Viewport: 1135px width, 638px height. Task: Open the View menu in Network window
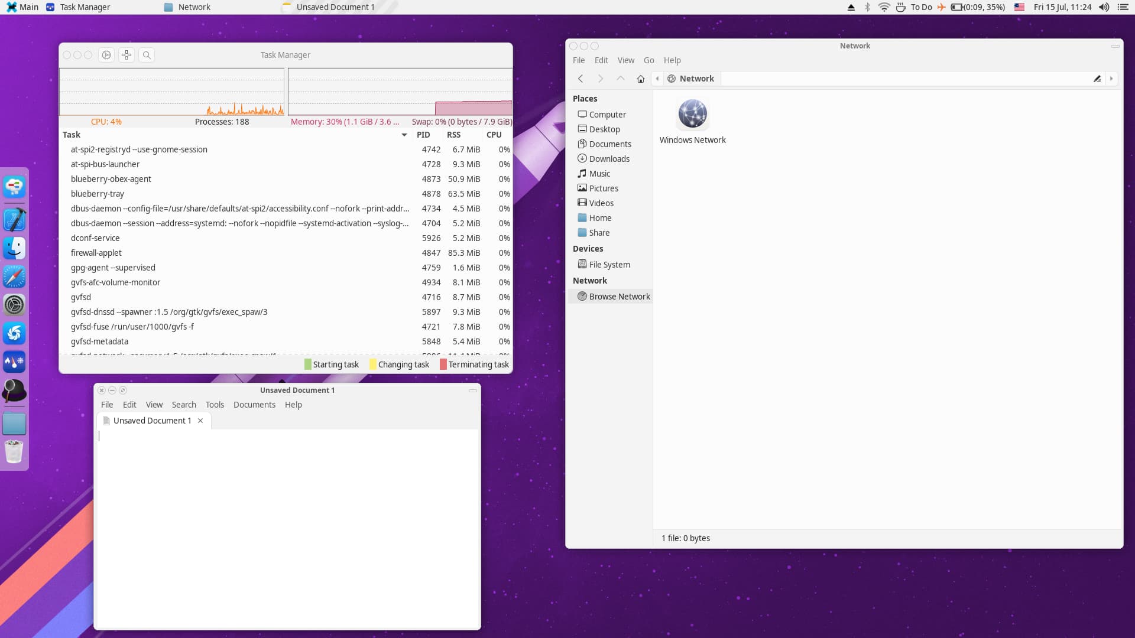tap(626, 60)
